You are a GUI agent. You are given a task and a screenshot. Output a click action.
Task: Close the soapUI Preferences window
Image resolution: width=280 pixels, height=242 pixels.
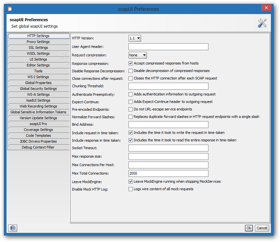click(x=266, y=8)
